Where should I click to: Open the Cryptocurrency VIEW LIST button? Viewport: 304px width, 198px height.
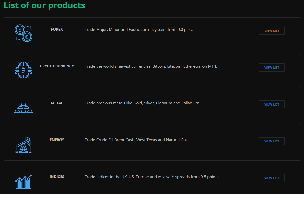pos(272,68)
